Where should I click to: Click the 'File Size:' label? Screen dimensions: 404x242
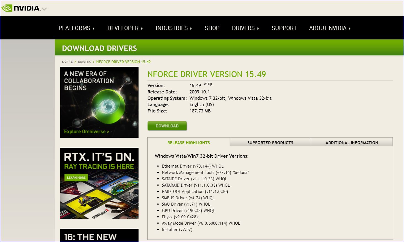coord(157,111)
